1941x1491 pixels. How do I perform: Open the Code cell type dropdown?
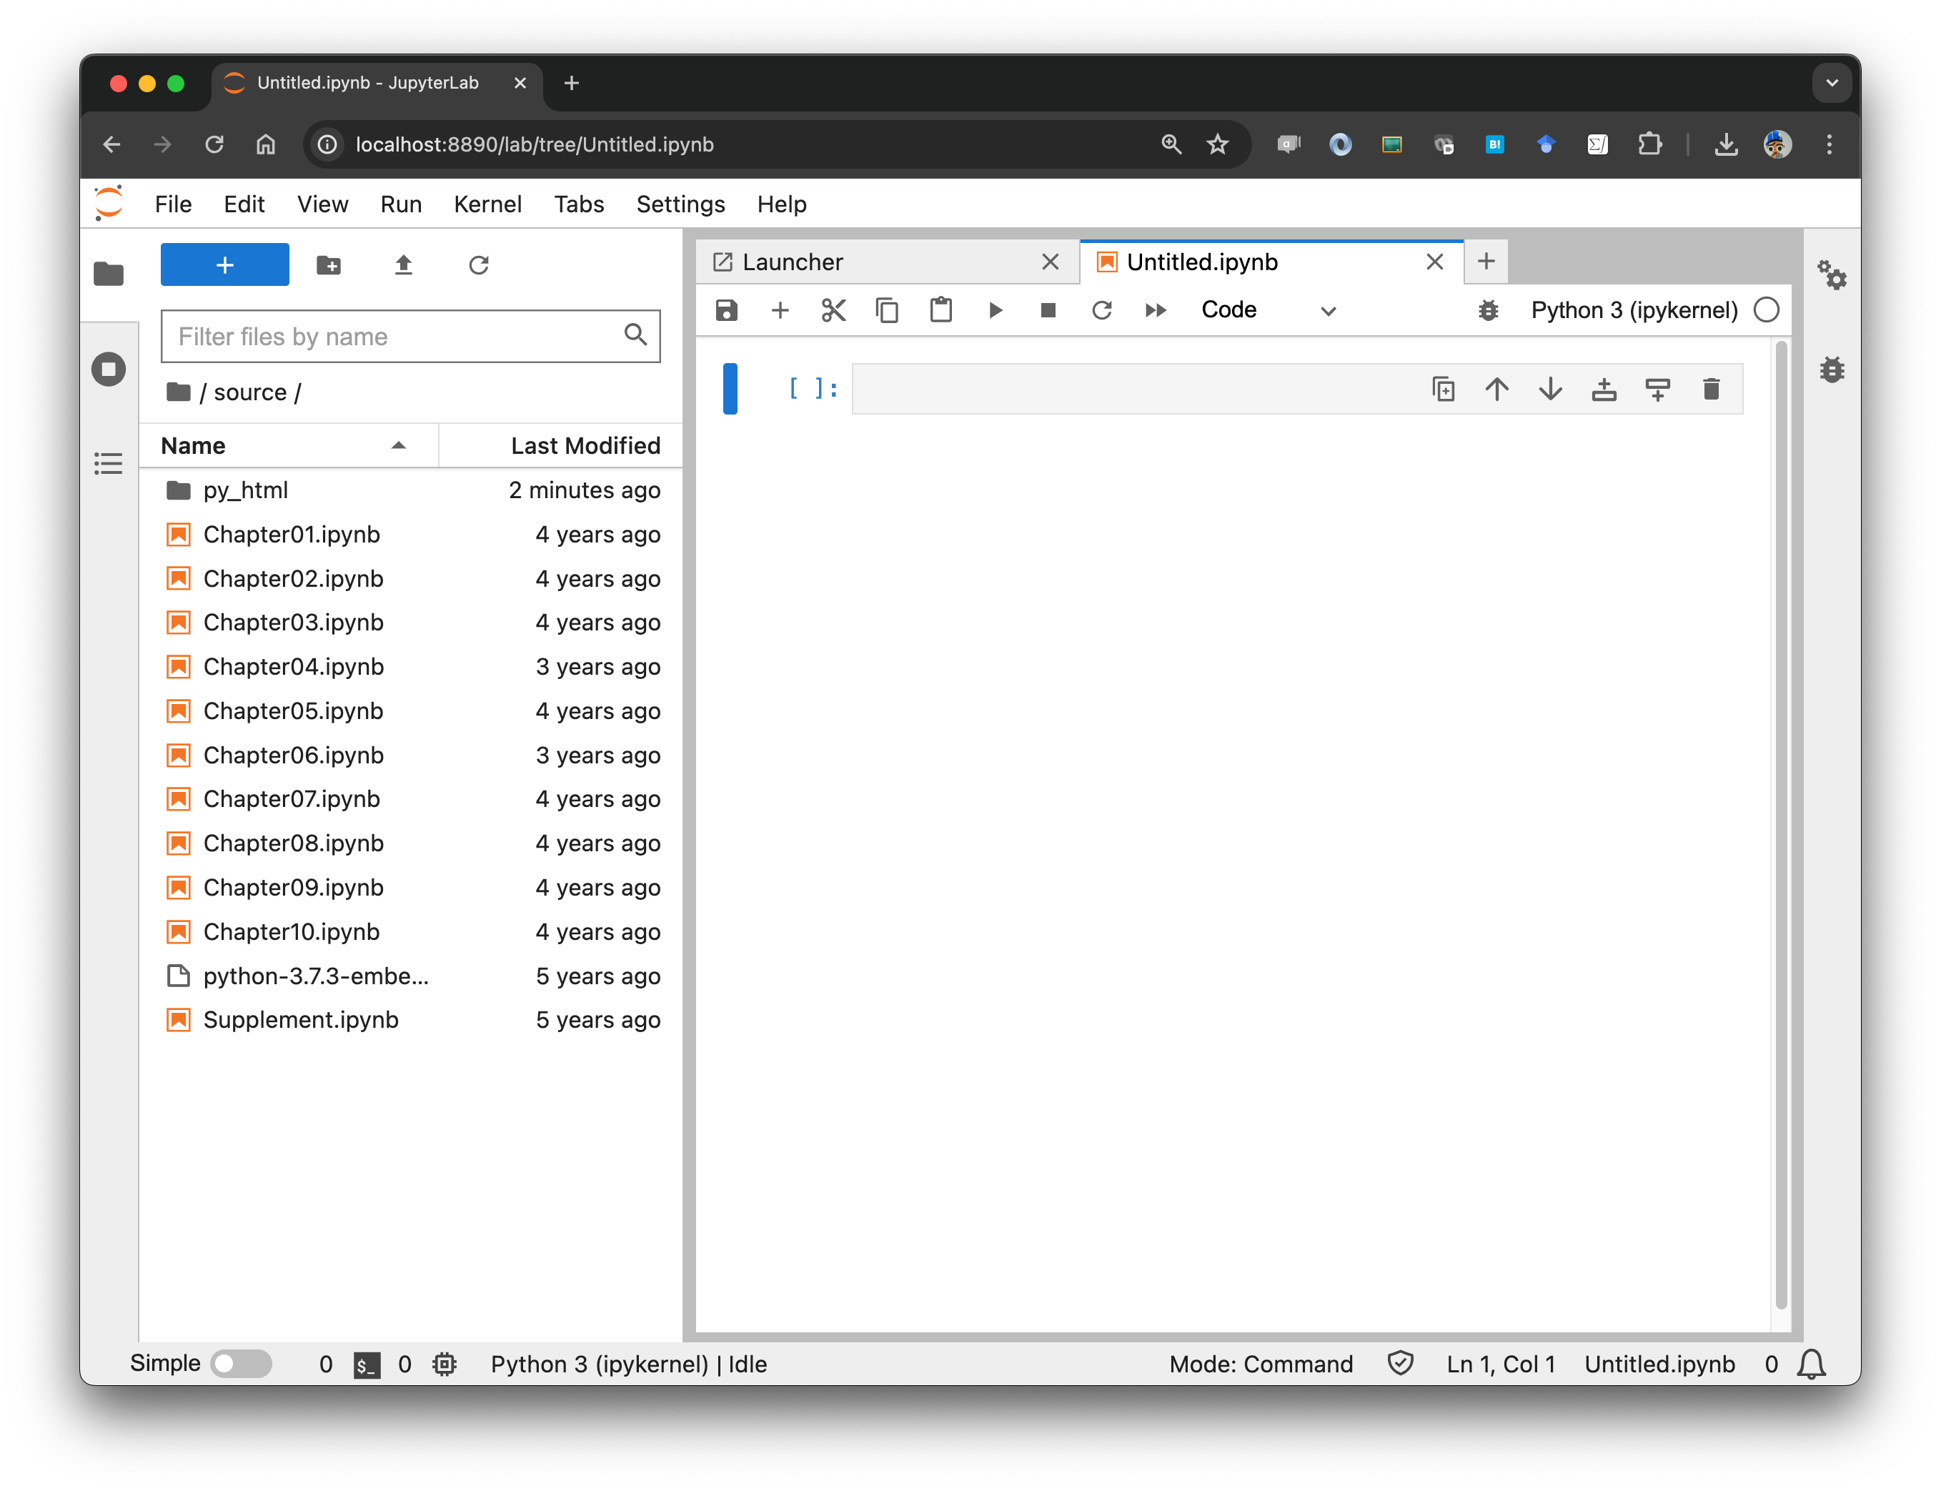point(1268,311)
